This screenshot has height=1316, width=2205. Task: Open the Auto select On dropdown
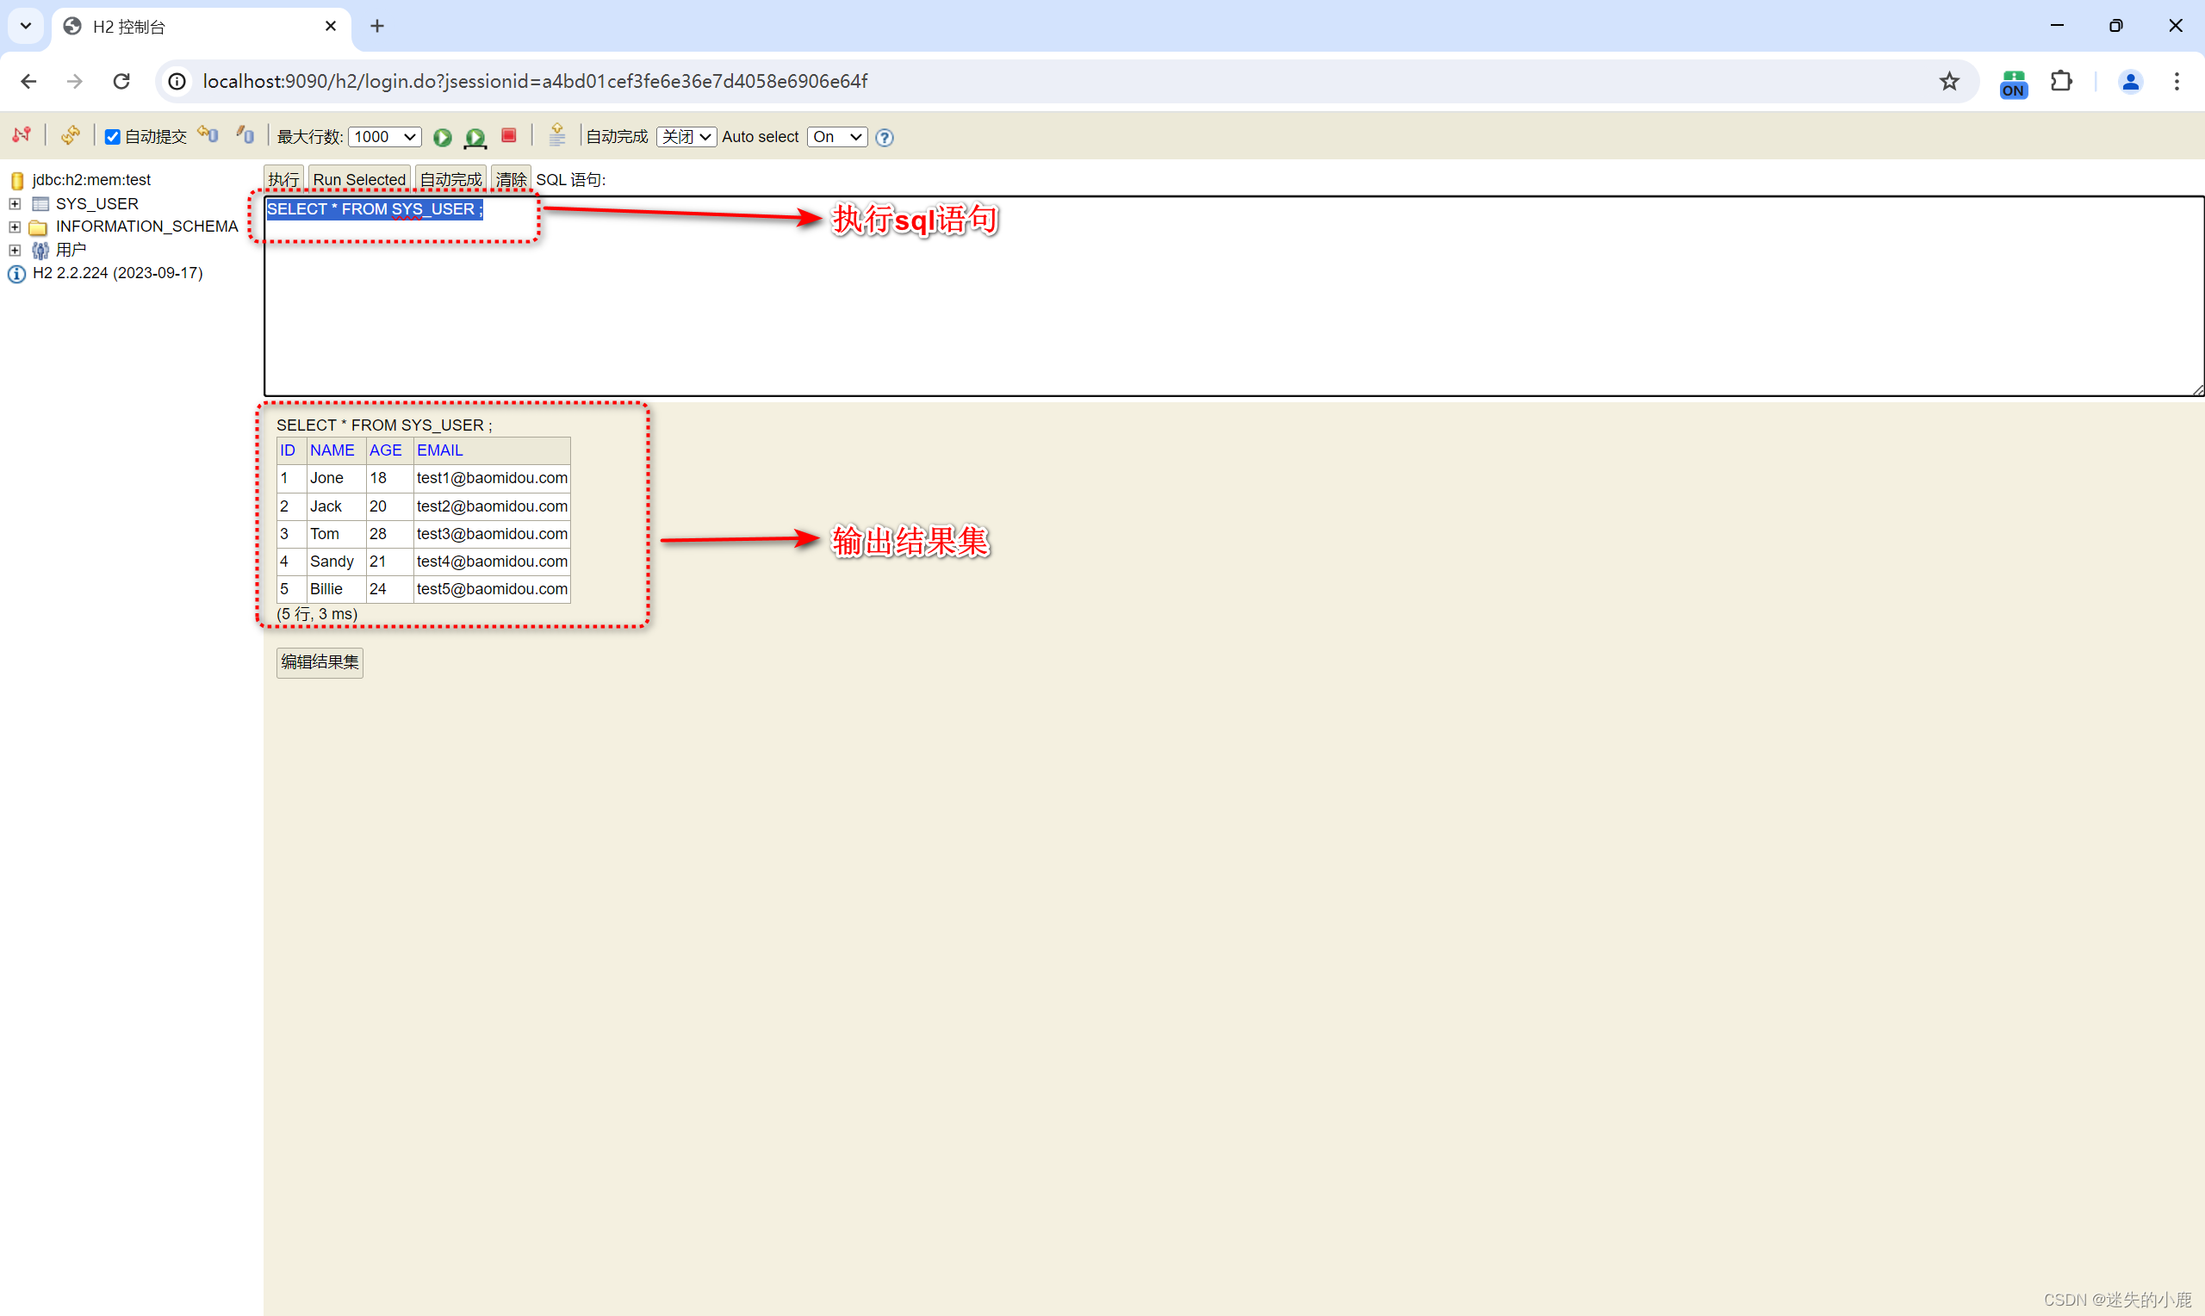click(x=837, y=137)
